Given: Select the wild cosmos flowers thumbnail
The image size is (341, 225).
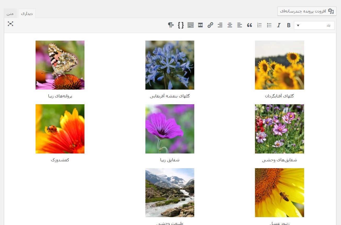Looking at the screenshot, I should [x=280, y=129].
